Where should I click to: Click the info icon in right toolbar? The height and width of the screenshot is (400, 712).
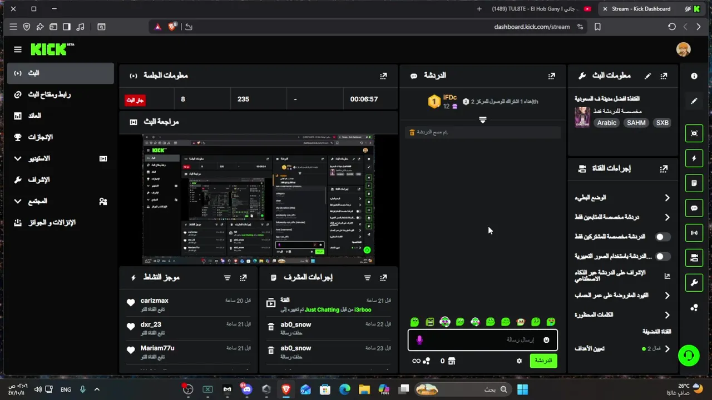pos(694,76)
